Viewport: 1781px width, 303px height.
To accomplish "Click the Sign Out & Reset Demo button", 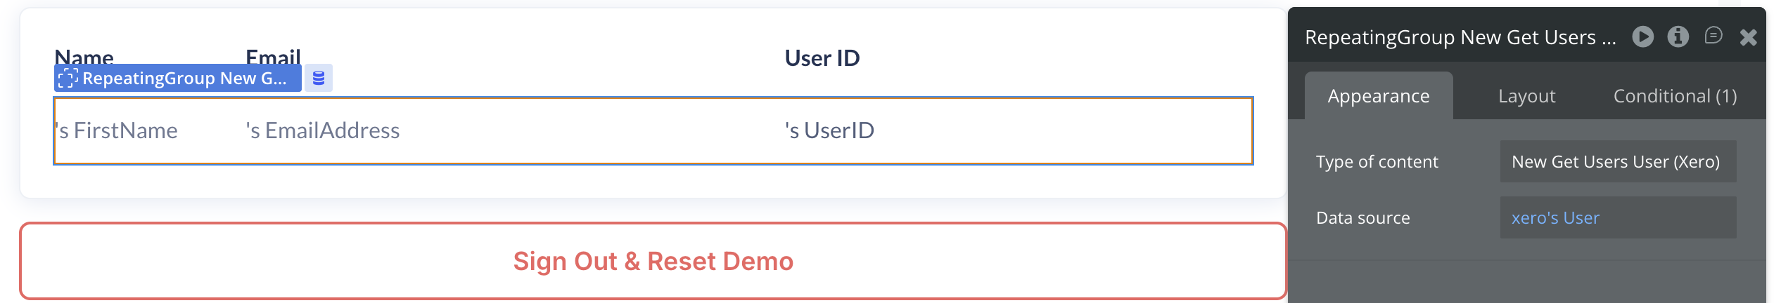I will point(653,261).
